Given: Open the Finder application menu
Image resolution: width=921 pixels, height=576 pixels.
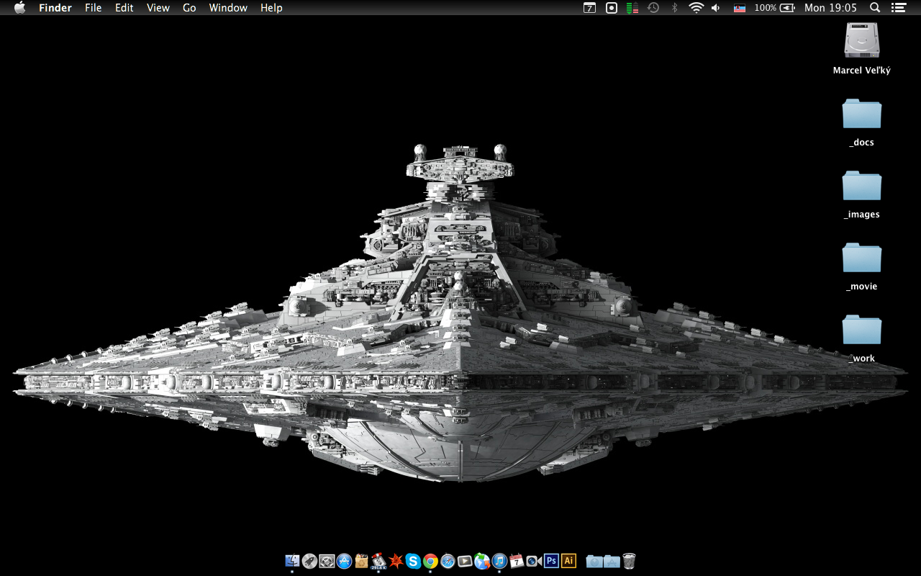Looking at the screenshot, I should pos(55,8).
